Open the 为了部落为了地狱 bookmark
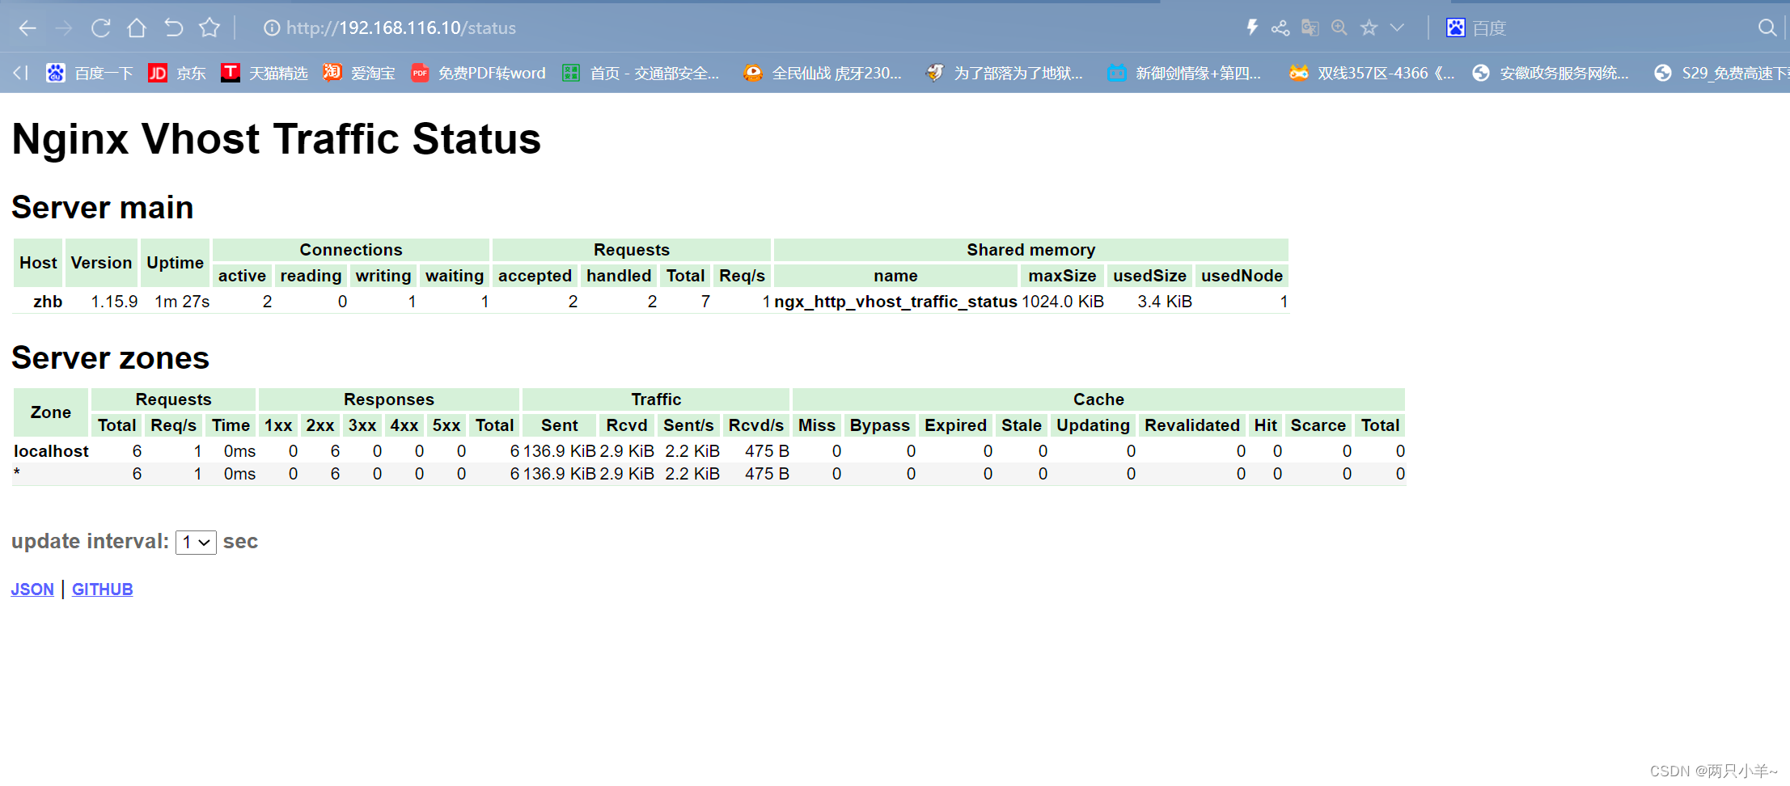Screen dimensions: 1790x786 pyautogui.click(x=1005, y=73)
